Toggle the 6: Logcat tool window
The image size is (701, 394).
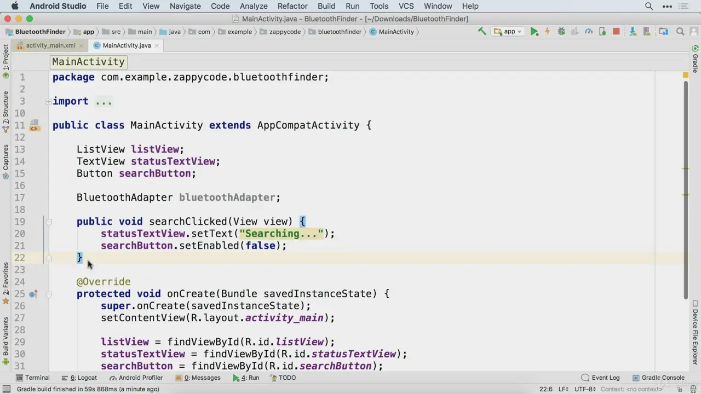(x=79, y=378)
